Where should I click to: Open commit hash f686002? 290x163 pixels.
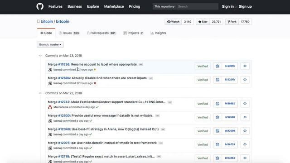pos(230,104)
